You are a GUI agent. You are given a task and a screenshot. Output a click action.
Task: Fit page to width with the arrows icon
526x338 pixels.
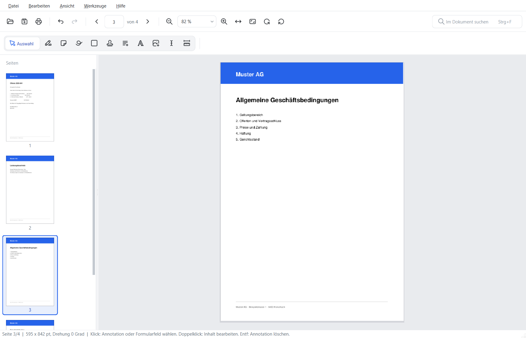238,21
